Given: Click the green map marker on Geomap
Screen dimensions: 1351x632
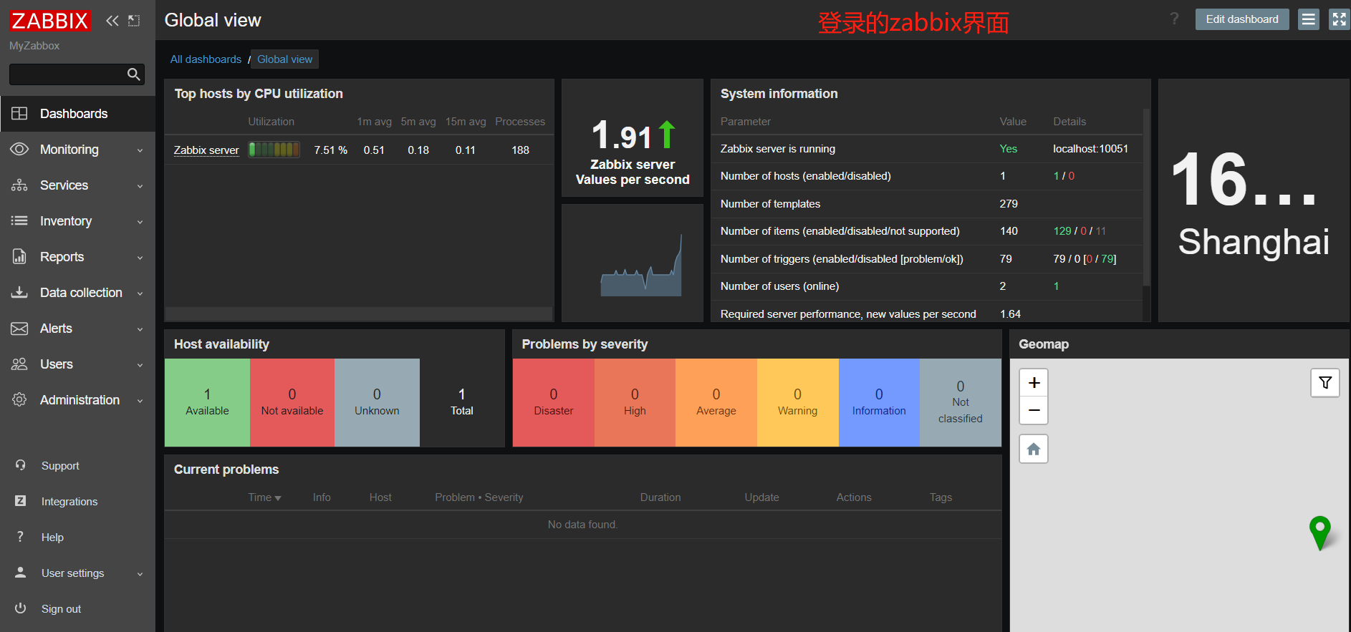Looking at the screenshot, I should [x=1319, y=533].
